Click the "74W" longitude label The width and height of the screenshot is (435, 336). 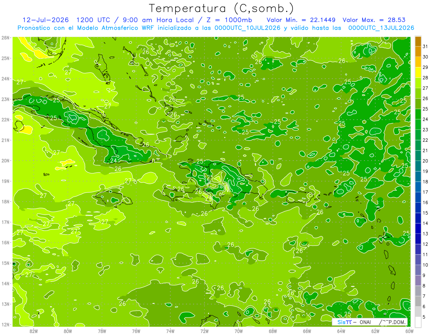pos(170,331)
